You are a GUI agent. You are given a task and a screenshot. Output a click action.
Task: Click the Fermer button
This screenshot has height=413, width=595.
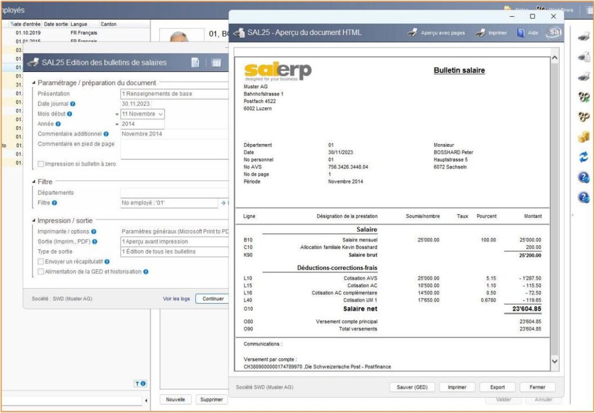coord(537,387)
